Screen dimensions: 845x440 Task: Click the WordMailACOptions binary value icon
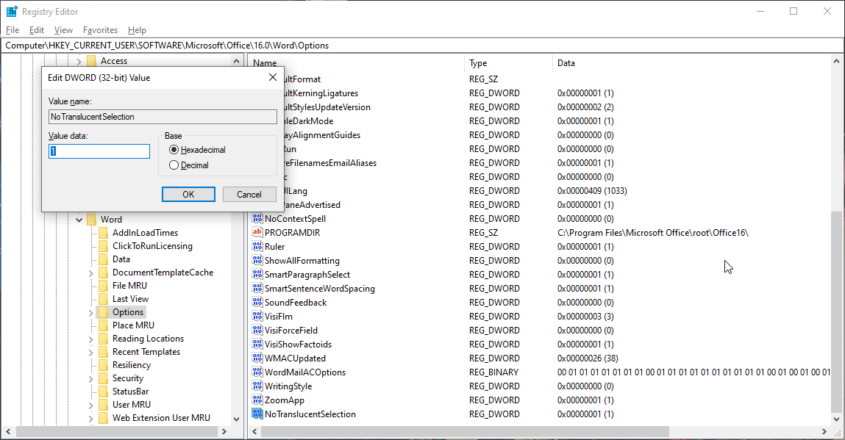[x=257, y=372]
